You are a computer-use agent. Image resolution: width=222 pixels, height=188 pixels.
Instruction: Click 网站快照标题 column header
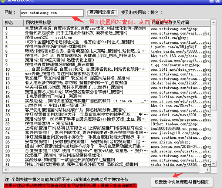(x=86, y=23)
